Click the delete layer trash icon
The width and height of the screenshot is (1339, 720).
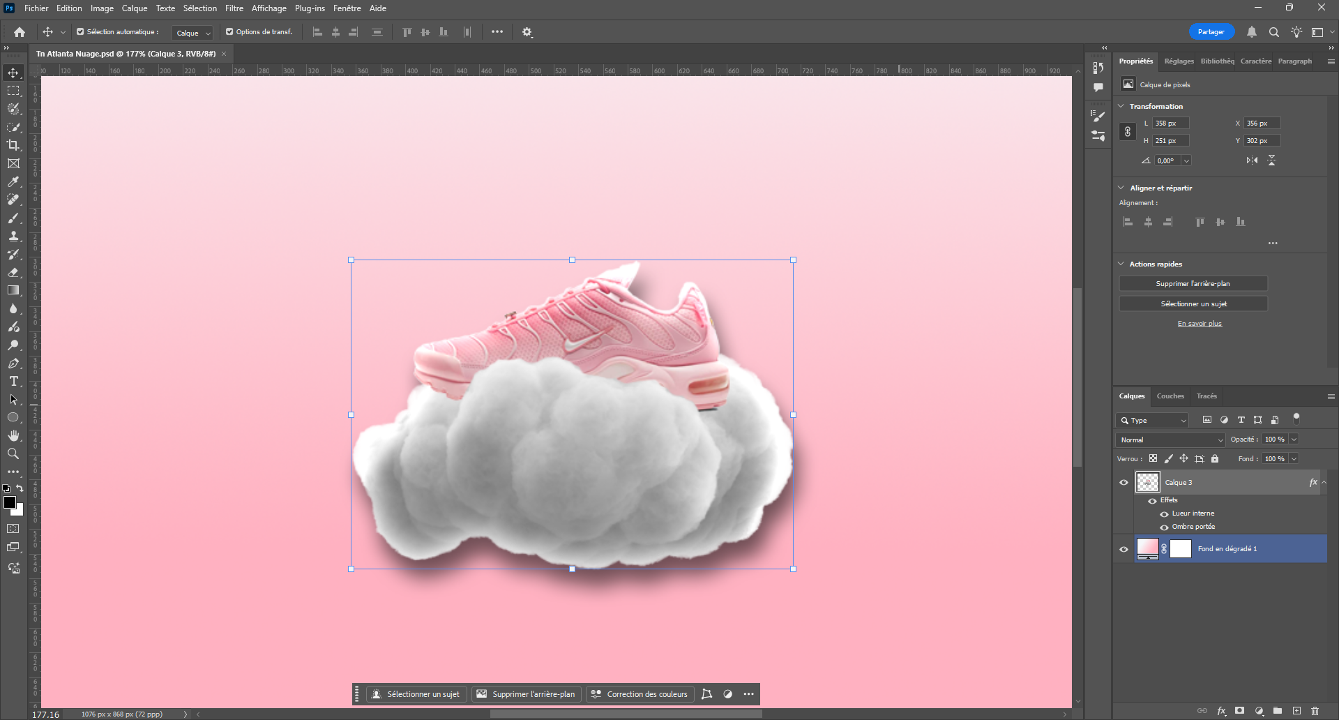coord(1315,711)
